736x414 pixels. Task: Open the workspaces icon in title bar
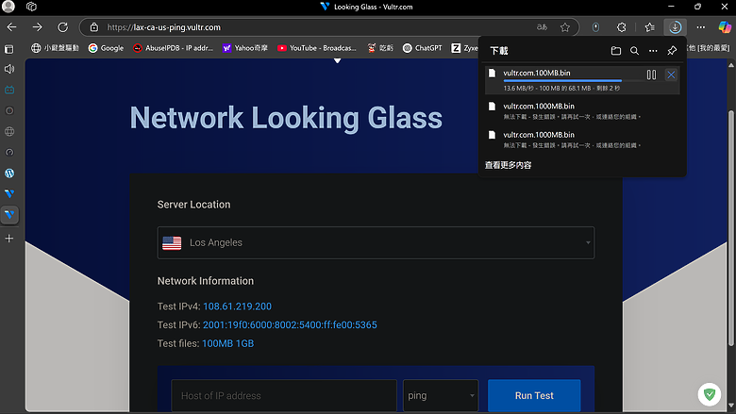pyautogui.click(x=31, y=7)
